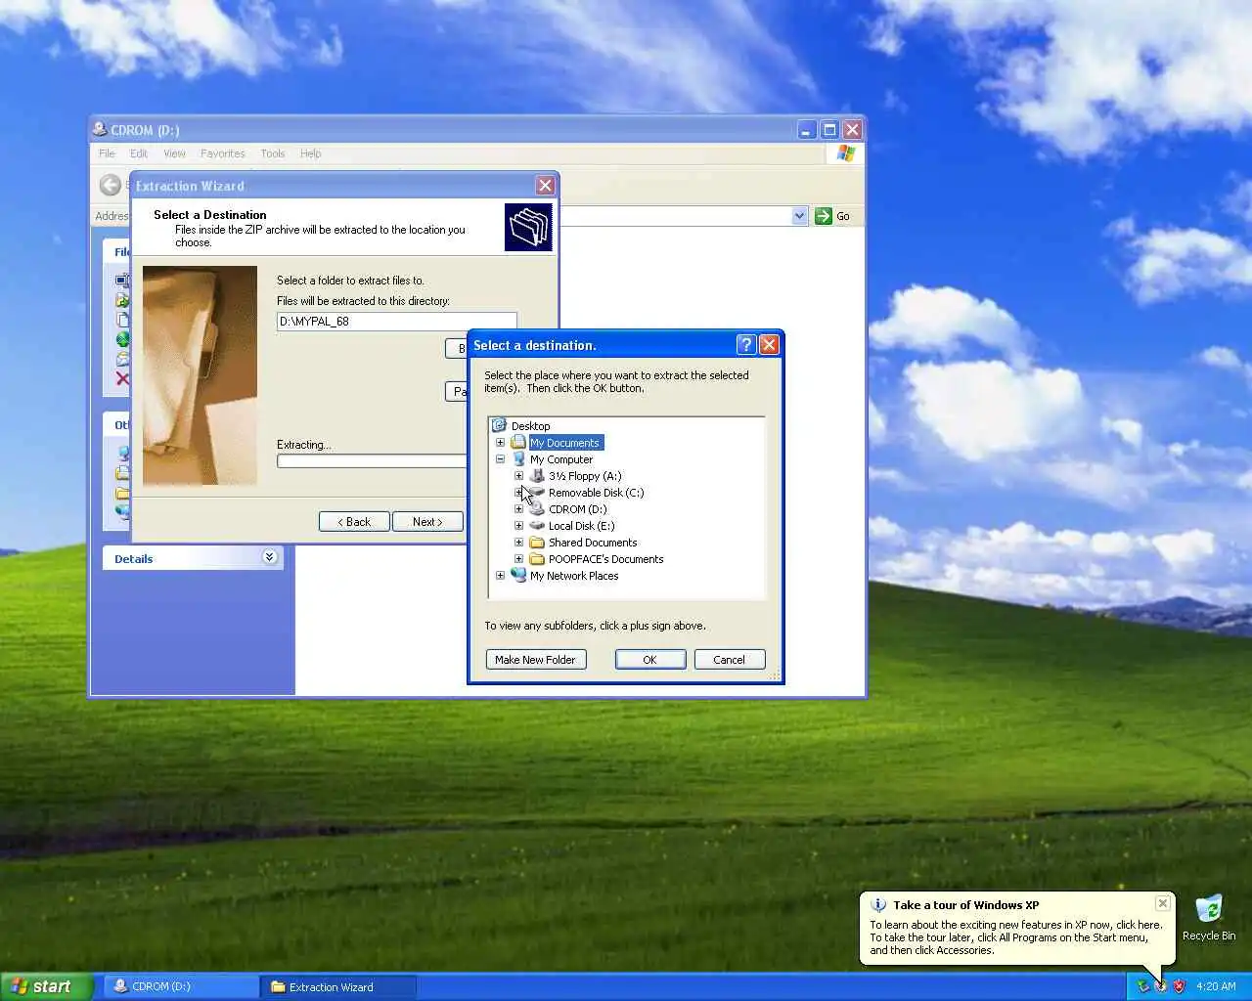Click the Safely Remove Hardware tray icon
Viewport: 1252px width, 1001px height.
(1141, 986)
